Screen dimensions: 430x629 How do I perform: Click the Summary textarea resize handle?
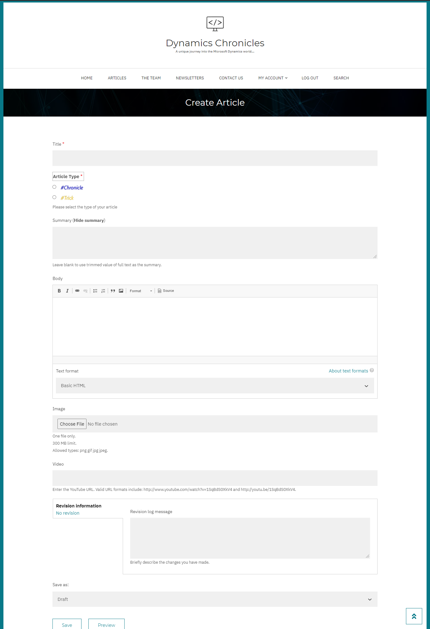coord(375,257)
